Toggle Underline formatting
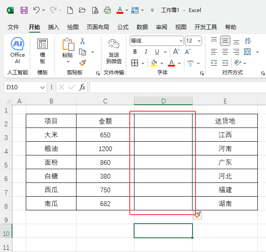The image size is (266, 252). pyautogui.click(x=157, y=52)
